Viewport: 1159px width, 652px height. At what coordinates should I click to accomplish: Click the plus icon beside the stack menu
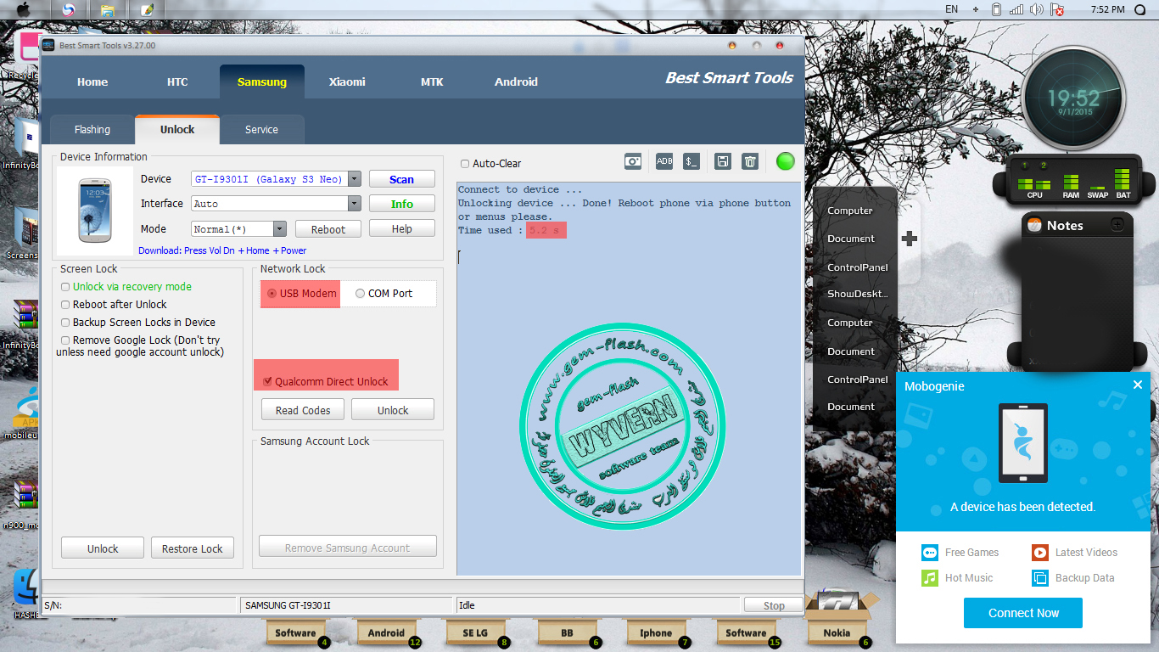(910, 239)
